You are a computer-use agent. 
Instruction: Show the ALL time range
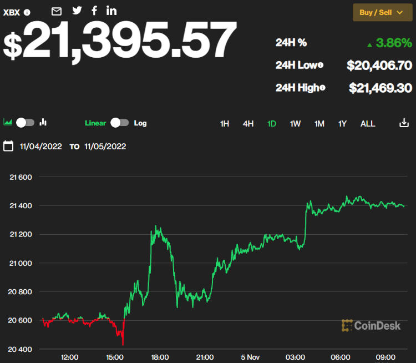point(368,123)
